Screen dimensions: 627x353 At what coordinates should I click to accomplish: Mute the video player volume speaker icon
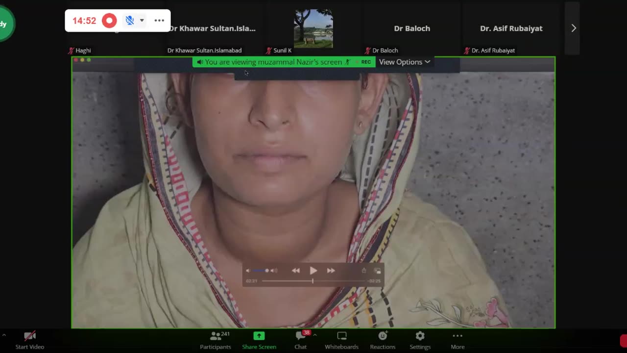[248, 271]
